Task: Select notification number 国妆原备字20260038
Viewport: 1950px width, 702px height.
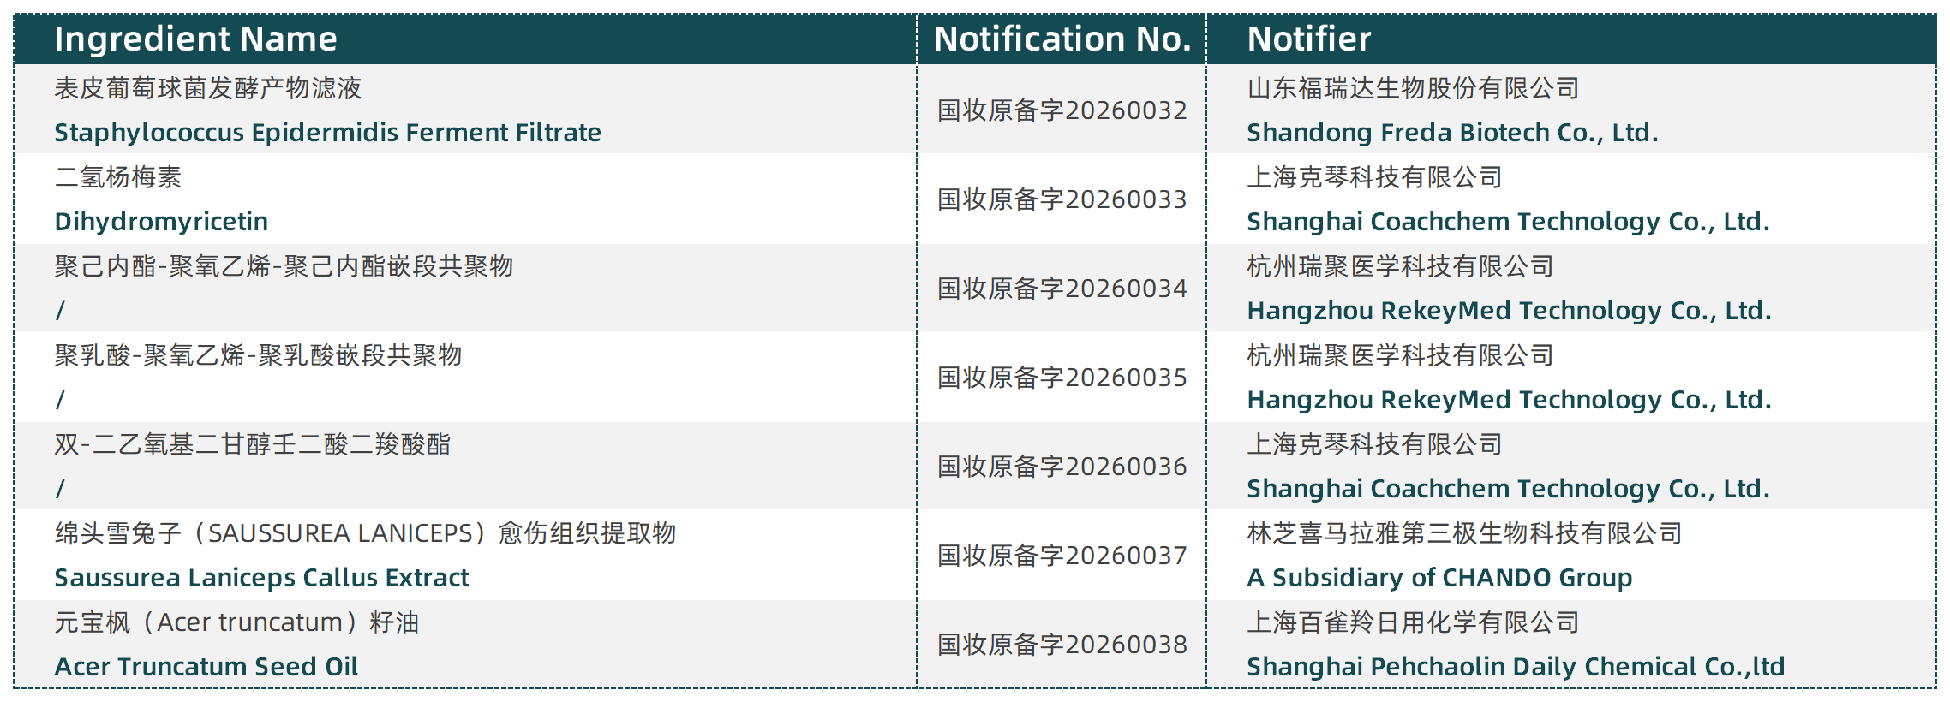Action: pos(1062,645)
